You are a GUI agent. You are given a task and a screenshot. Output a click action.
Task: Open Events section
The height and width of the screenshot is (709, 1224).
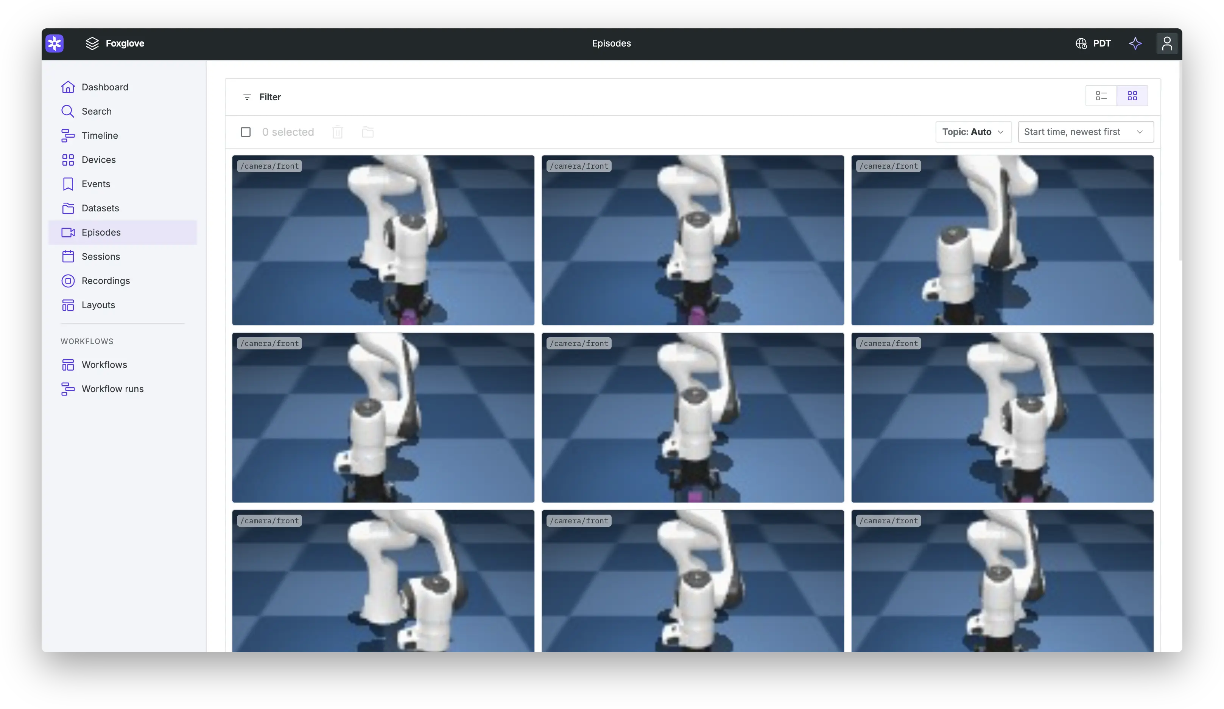pos(122,184)
